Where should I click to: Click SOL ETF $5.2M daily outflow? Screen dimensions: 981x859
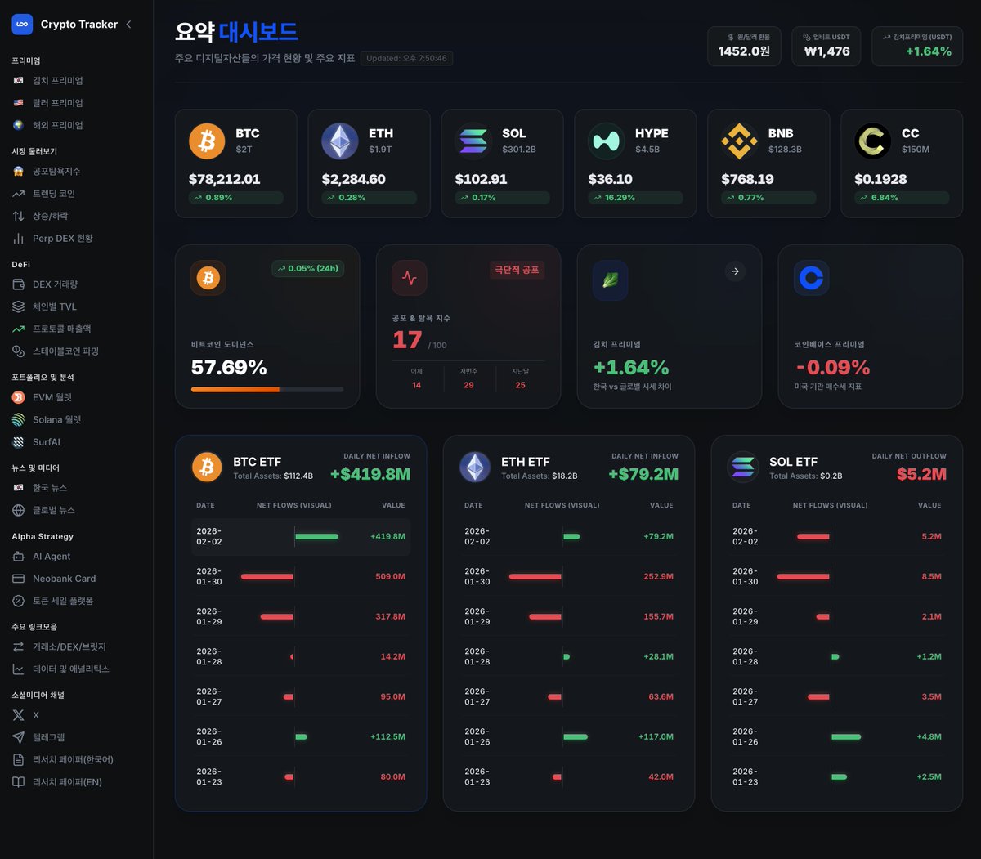[x=921, y=474]
